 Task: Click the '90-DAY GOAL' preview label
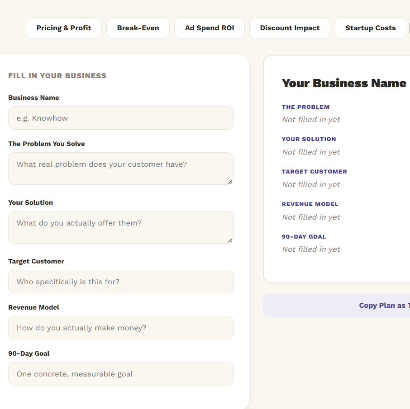pyautogui.click(x=304, y=237)
